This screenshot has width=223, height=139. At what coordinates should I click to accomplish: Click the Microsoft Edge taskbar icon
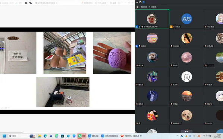(45, 136)
